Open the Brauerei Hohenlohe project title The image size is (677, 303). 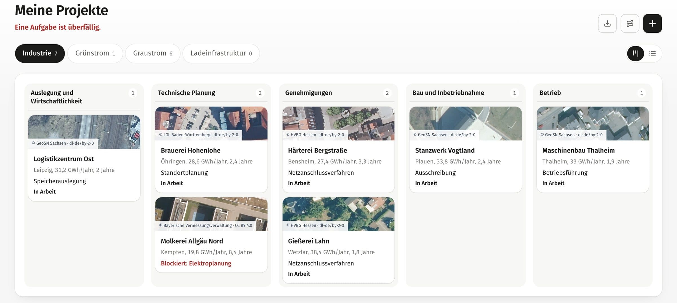(x=191, y=150)
